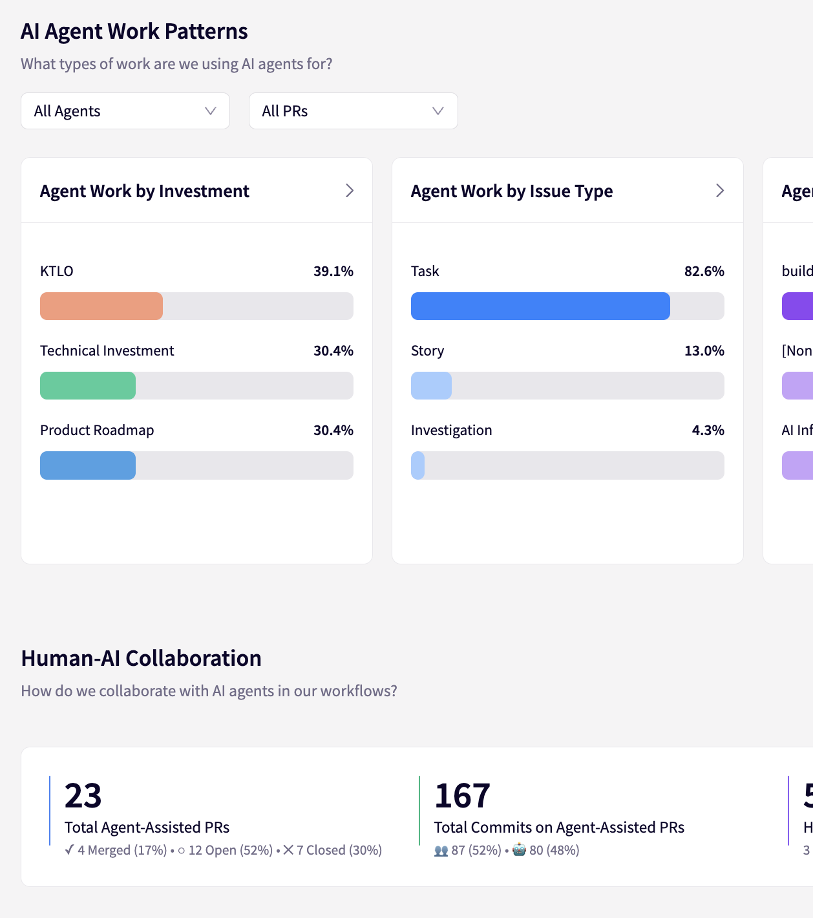This screenshot has width=813, height=918.
Task: Open the All Agents dropdown
Action: pos(125,111)
